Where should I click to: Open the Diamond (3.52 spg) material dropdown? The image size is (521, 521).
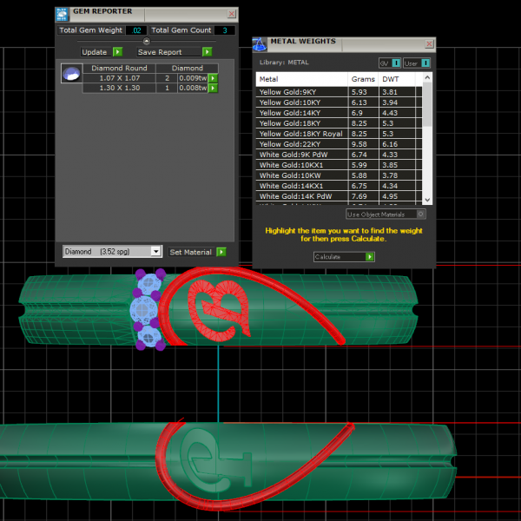pyautogui.click(x=155, y=252)
